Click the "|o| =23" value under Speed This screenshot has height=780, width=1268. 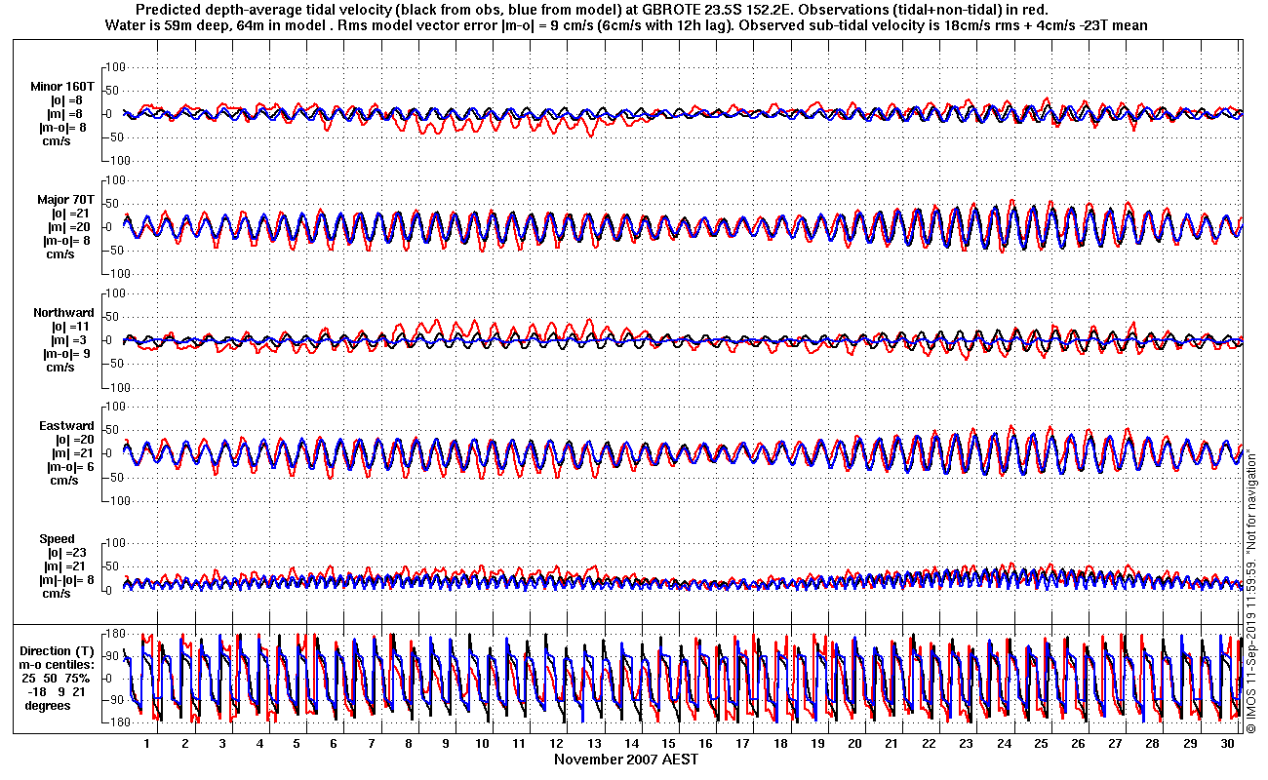click(x=68, y=553)
